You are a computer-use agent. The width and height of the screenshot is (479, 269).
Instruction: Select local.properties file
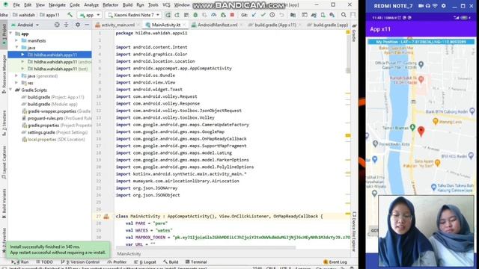(x=53, y=139)
